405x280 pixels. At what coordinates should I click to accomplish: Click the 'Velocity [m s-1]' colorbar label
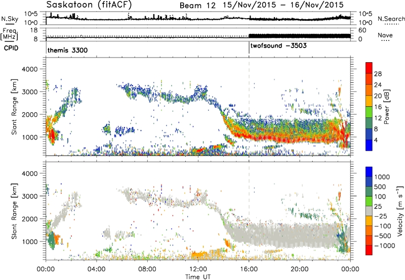coord(400,211)
